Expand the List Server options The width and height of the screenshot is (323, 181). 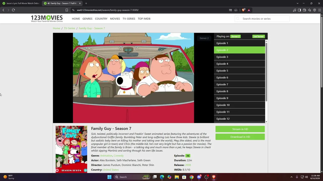pos(258,36)
